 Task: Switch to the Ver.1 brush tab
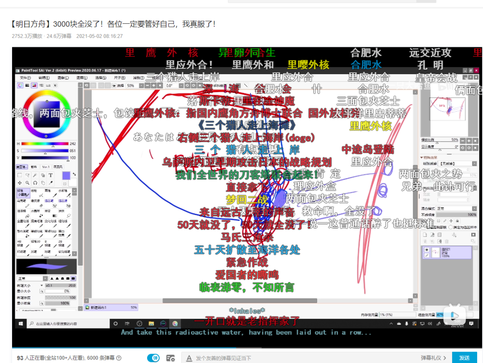(x=46, y=167)
